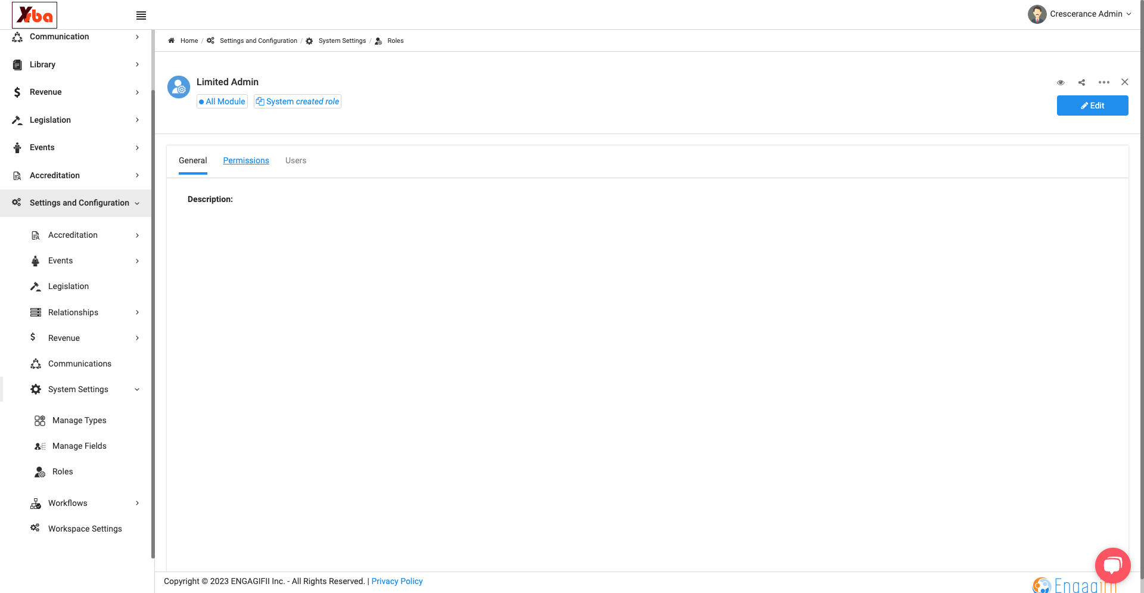Expand submenu Revenue chevron
1144x593 pixels.
pyautogui.click(x=137, y=338)
